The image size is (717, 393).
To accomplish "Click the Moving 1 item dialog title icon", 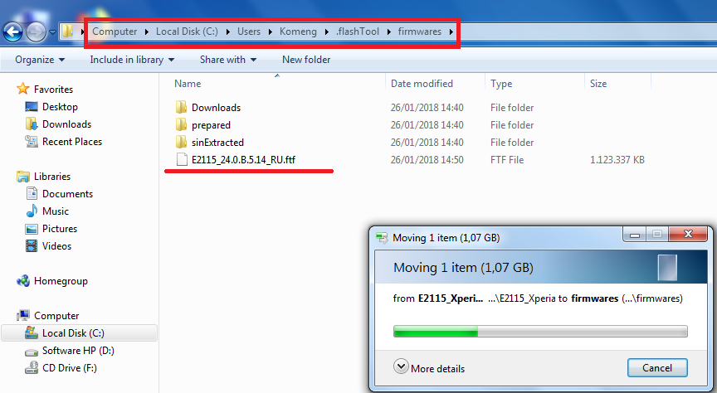I will click(382, 238).
